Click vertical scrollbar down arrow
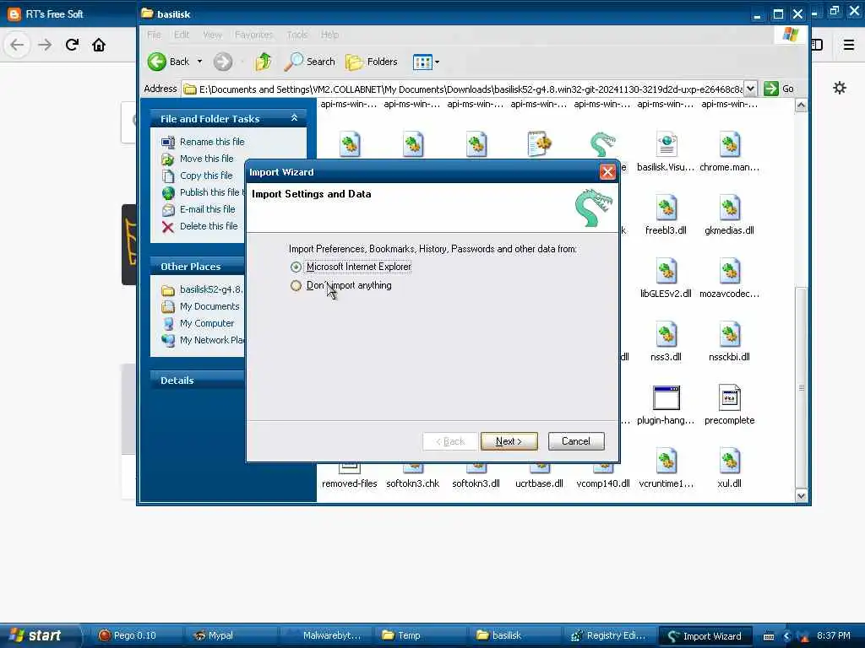This screenshot has width=865, height=648. [801, 495]
